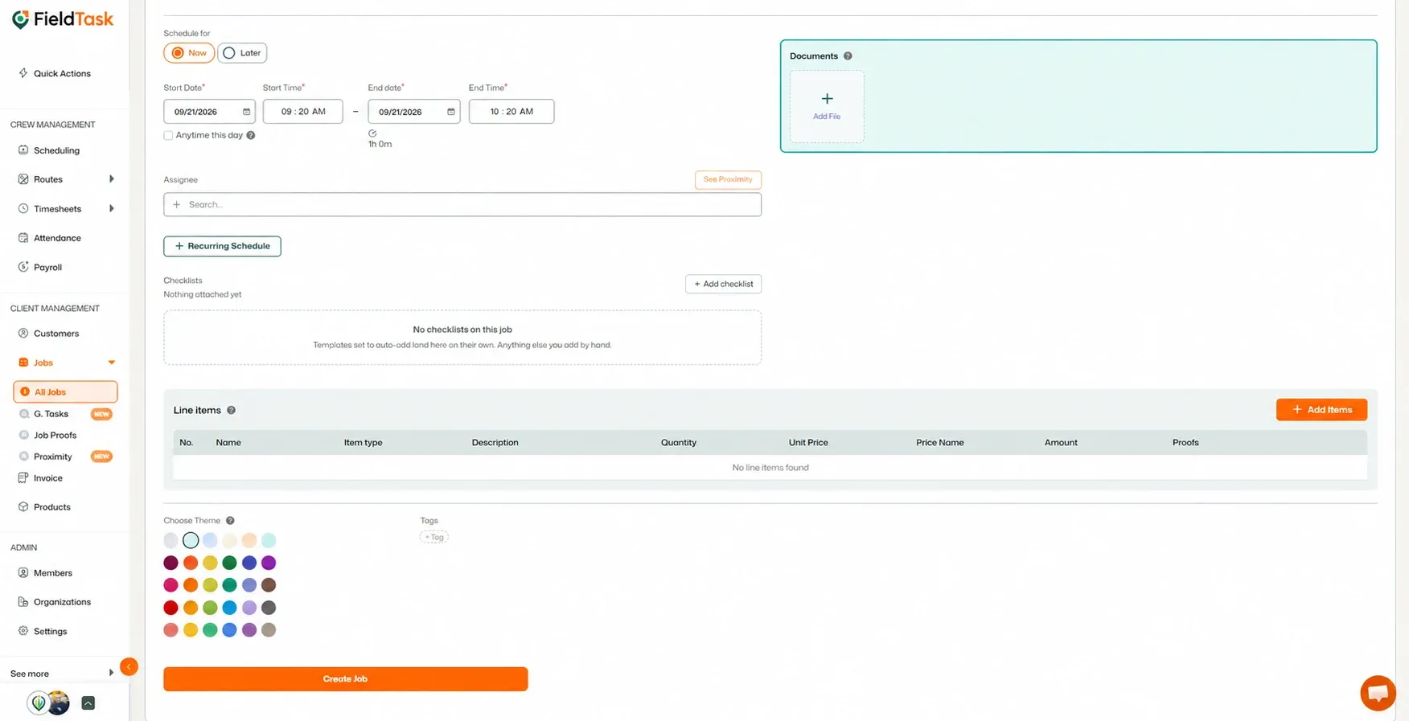Image resolution: width=1409 pixels, height=721 pixels.
Task: Click the Assignee search field
Action: pyautogui.click(x=462, y=204)
